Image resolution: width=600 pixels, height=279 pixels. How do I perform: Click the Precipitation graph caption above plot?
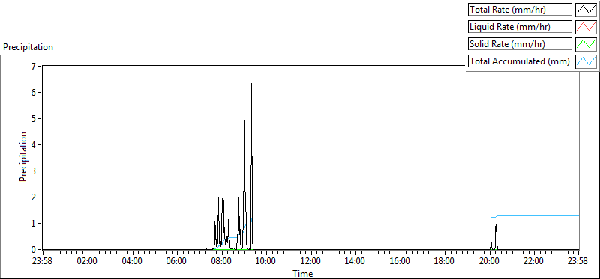click(28, 47)
